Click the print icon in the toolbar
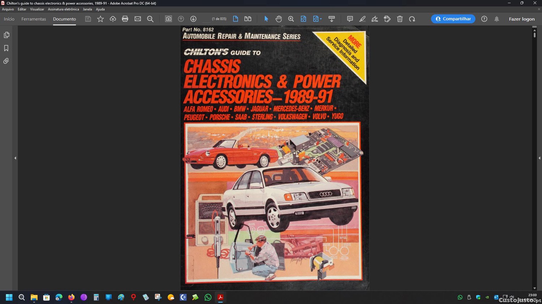 125,19
